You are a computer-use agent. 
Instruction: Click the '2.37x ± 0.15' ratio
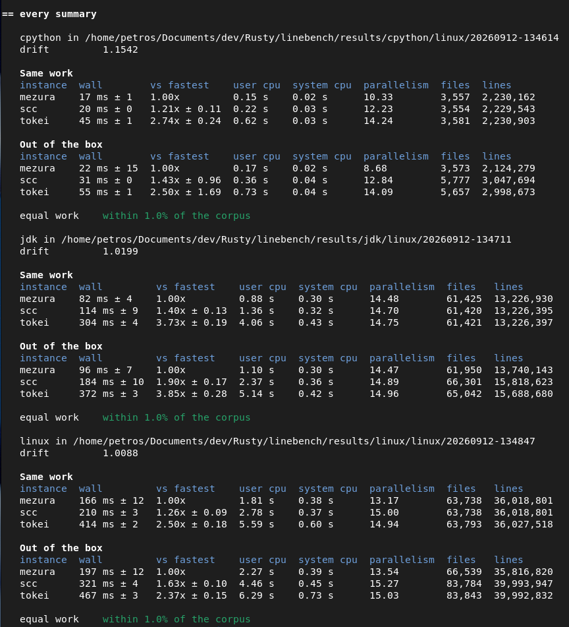click(x=191, y=595)
